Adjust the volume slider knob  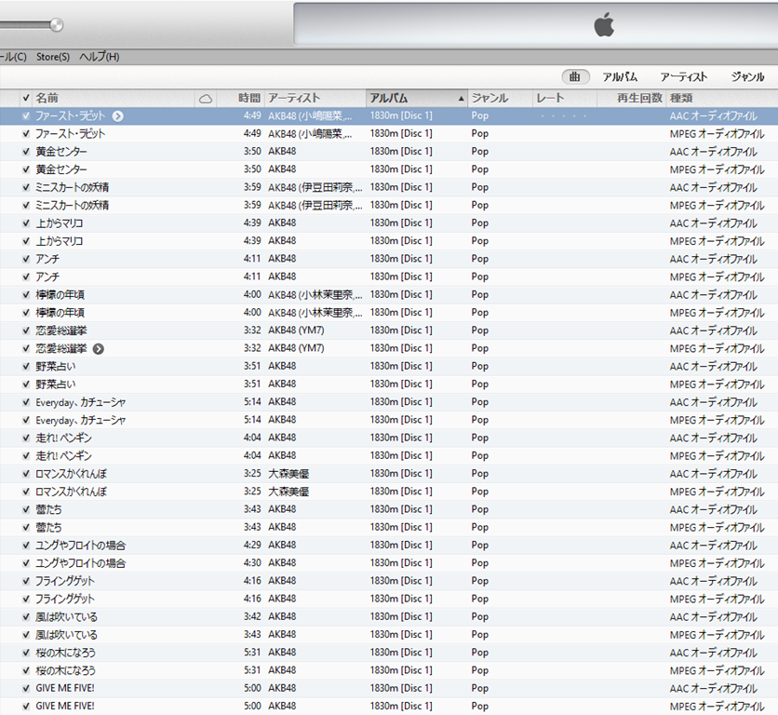point(57,24)
